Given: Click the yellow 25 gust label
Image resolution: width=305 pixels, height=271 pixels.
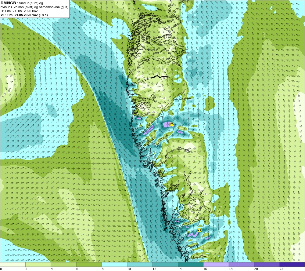Looking at the screenshot, I should point(172,124).
